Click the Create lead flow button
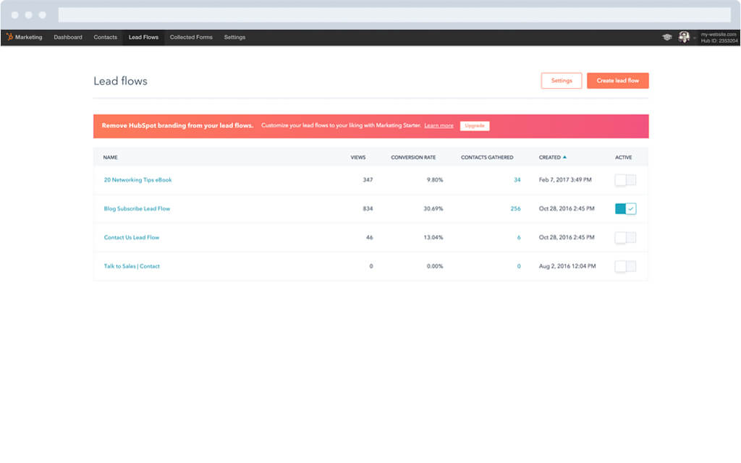Viewport: 741px width, 463px height. 617,80
